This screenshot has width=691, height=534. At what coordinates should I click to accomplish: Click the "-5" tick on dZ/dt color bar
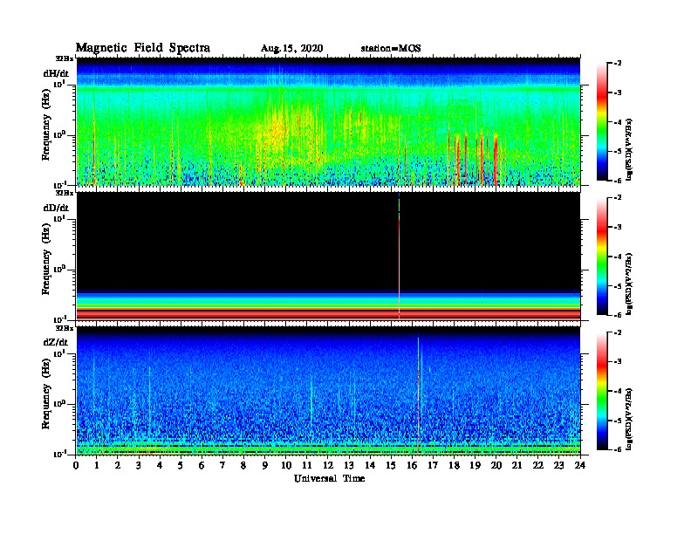pos(618,421)
